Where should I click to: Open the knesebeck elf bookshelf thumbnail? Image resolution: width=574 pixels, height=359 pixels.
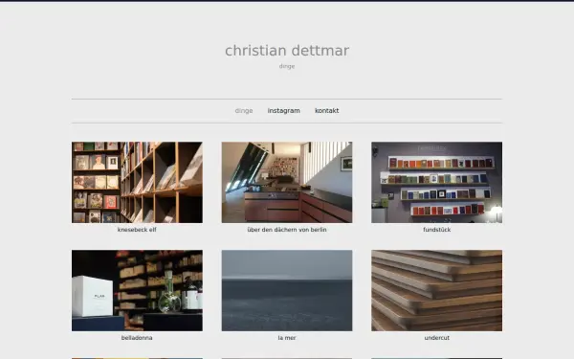tap(137, 183)
